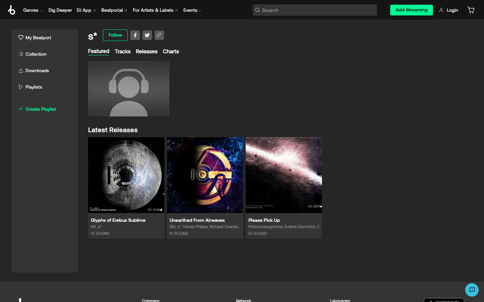Click the Login link
The image size is (484, 302).
[x=452, y=10]
